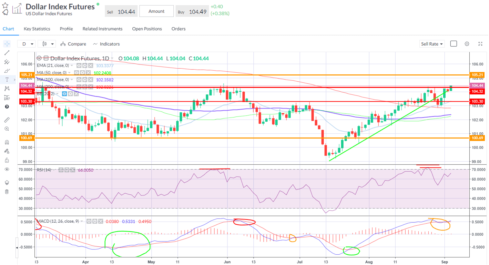The image size is (489, 265).
Task: Switch to the Chart tab
Action: pos(8,29)
